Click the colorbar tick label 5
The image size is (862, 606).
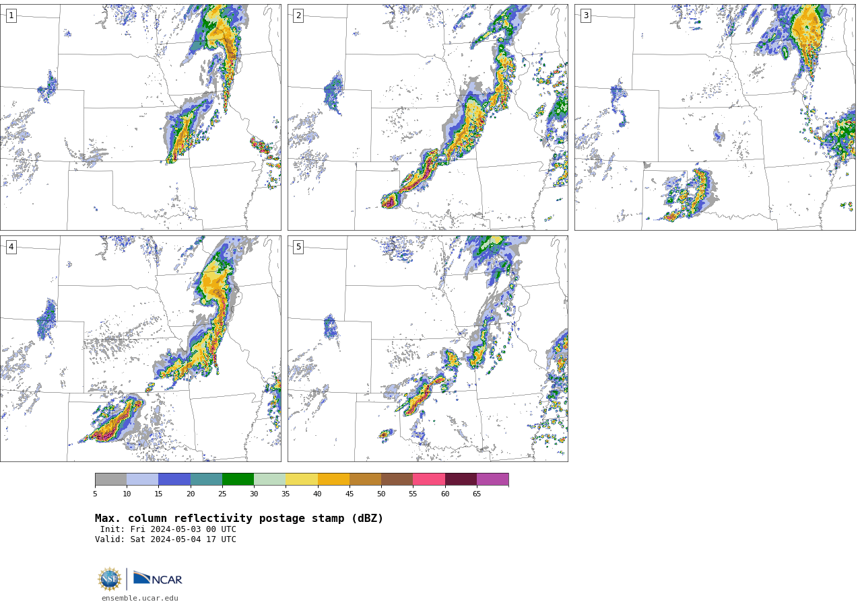click(95, 494)
